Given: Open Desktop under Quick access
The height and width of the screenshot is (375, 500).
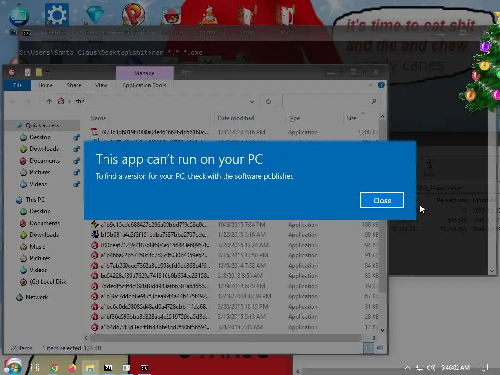Looking at the screenshot, I should tap(40, 137).
